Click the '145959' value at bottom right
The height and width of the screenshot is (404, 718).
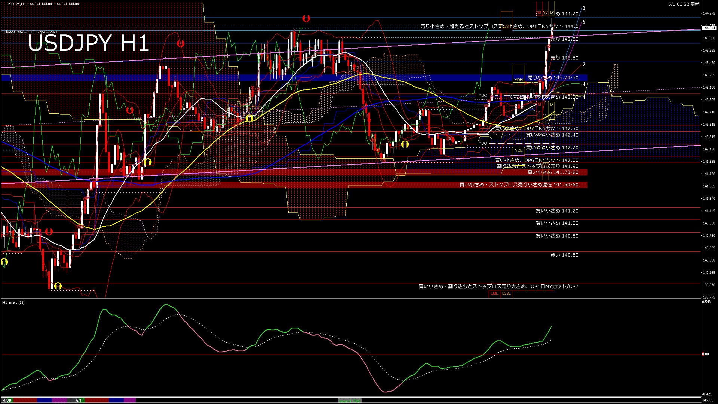point(708,400)
